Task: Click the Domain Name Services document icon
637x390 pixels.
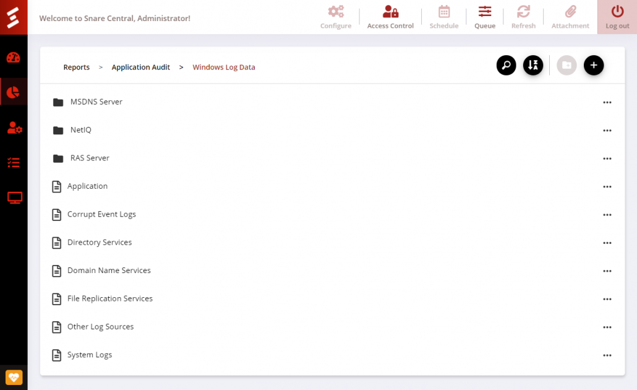Action: [56, 271]
